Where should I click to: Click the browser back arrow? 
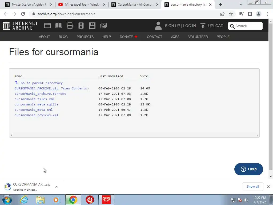[6, 14]
